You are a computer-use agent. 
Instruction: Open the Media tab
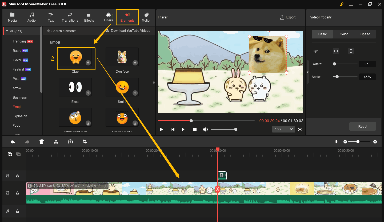coord(12,17)
